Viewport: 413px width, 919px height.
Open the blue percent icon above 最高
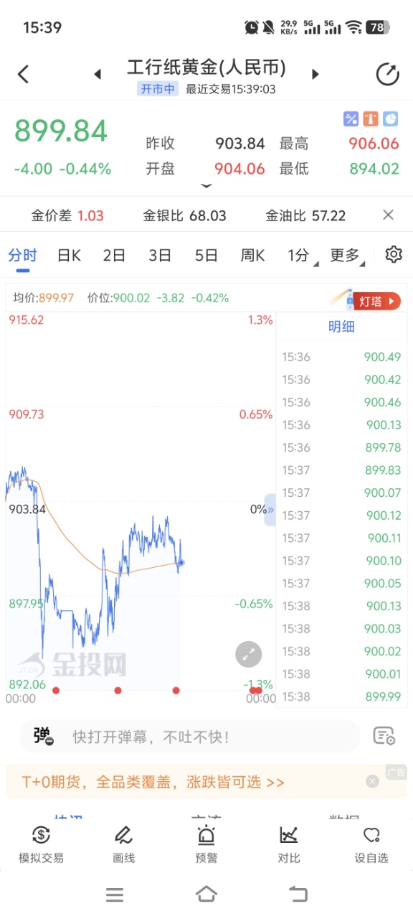coord(351,118)
